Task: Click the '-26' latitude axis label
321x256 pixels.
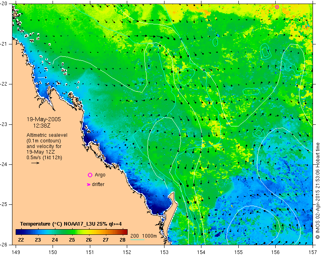Action: pos(4,244)
